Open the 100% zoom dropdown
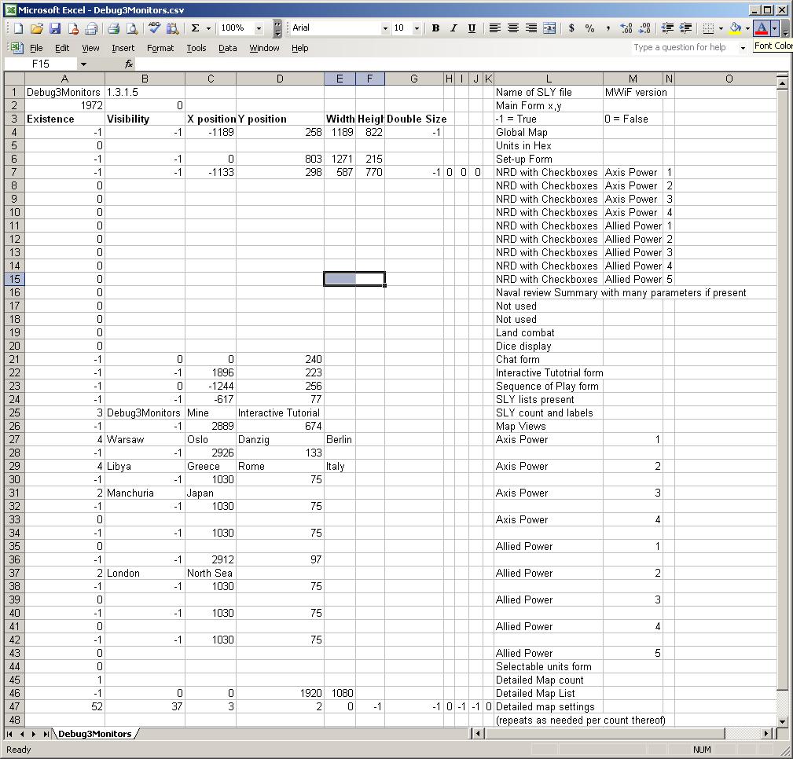Image resolution: width=793 pixels, height=759 pixels. pos(259,28)
